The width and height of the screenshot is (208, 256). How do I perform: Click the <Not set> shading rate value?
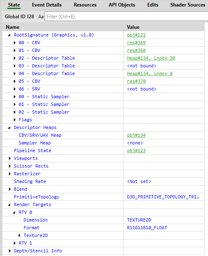pos(139,181)
